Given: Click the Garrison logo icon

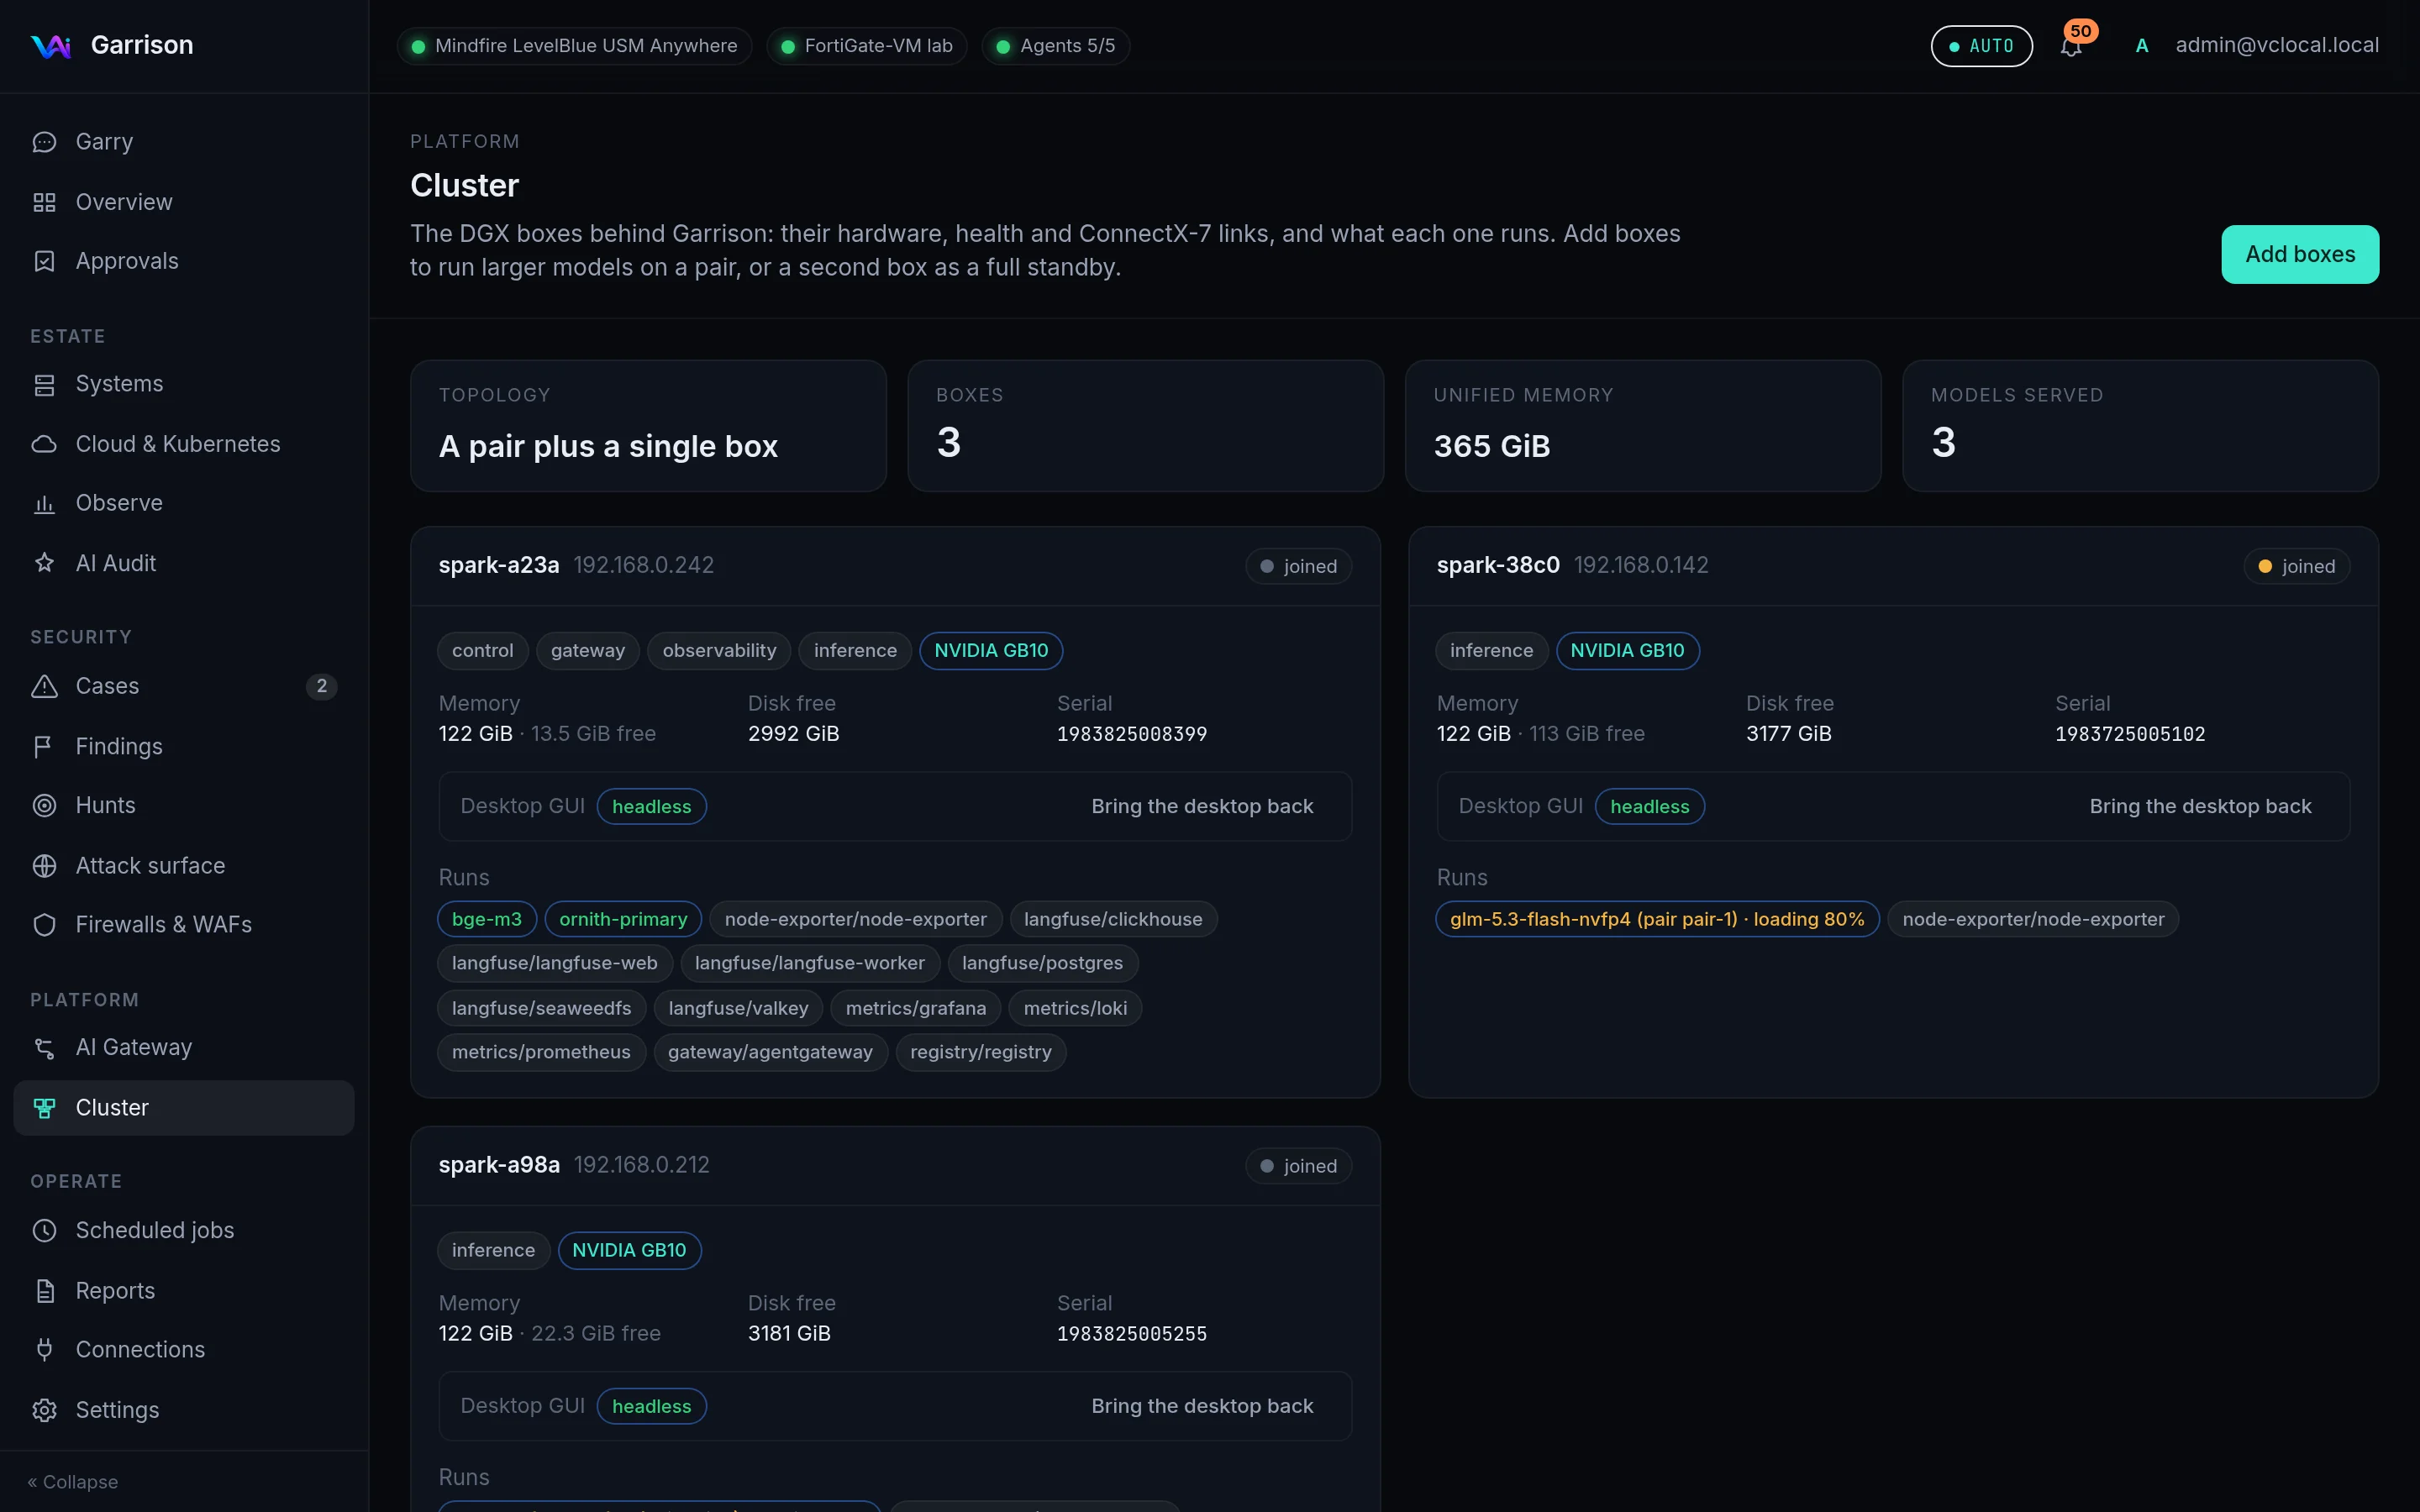Looking at the screenshot, I should 50,46.
